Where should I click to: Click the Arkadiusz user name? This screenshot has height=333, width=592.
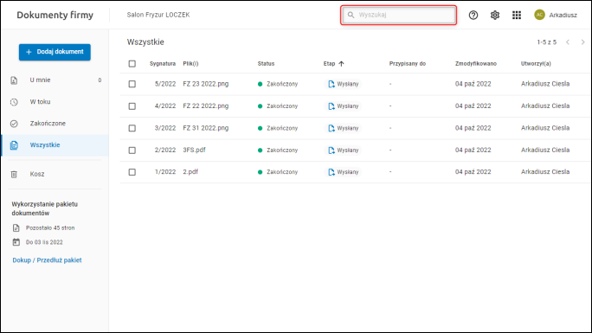point(563,15)
